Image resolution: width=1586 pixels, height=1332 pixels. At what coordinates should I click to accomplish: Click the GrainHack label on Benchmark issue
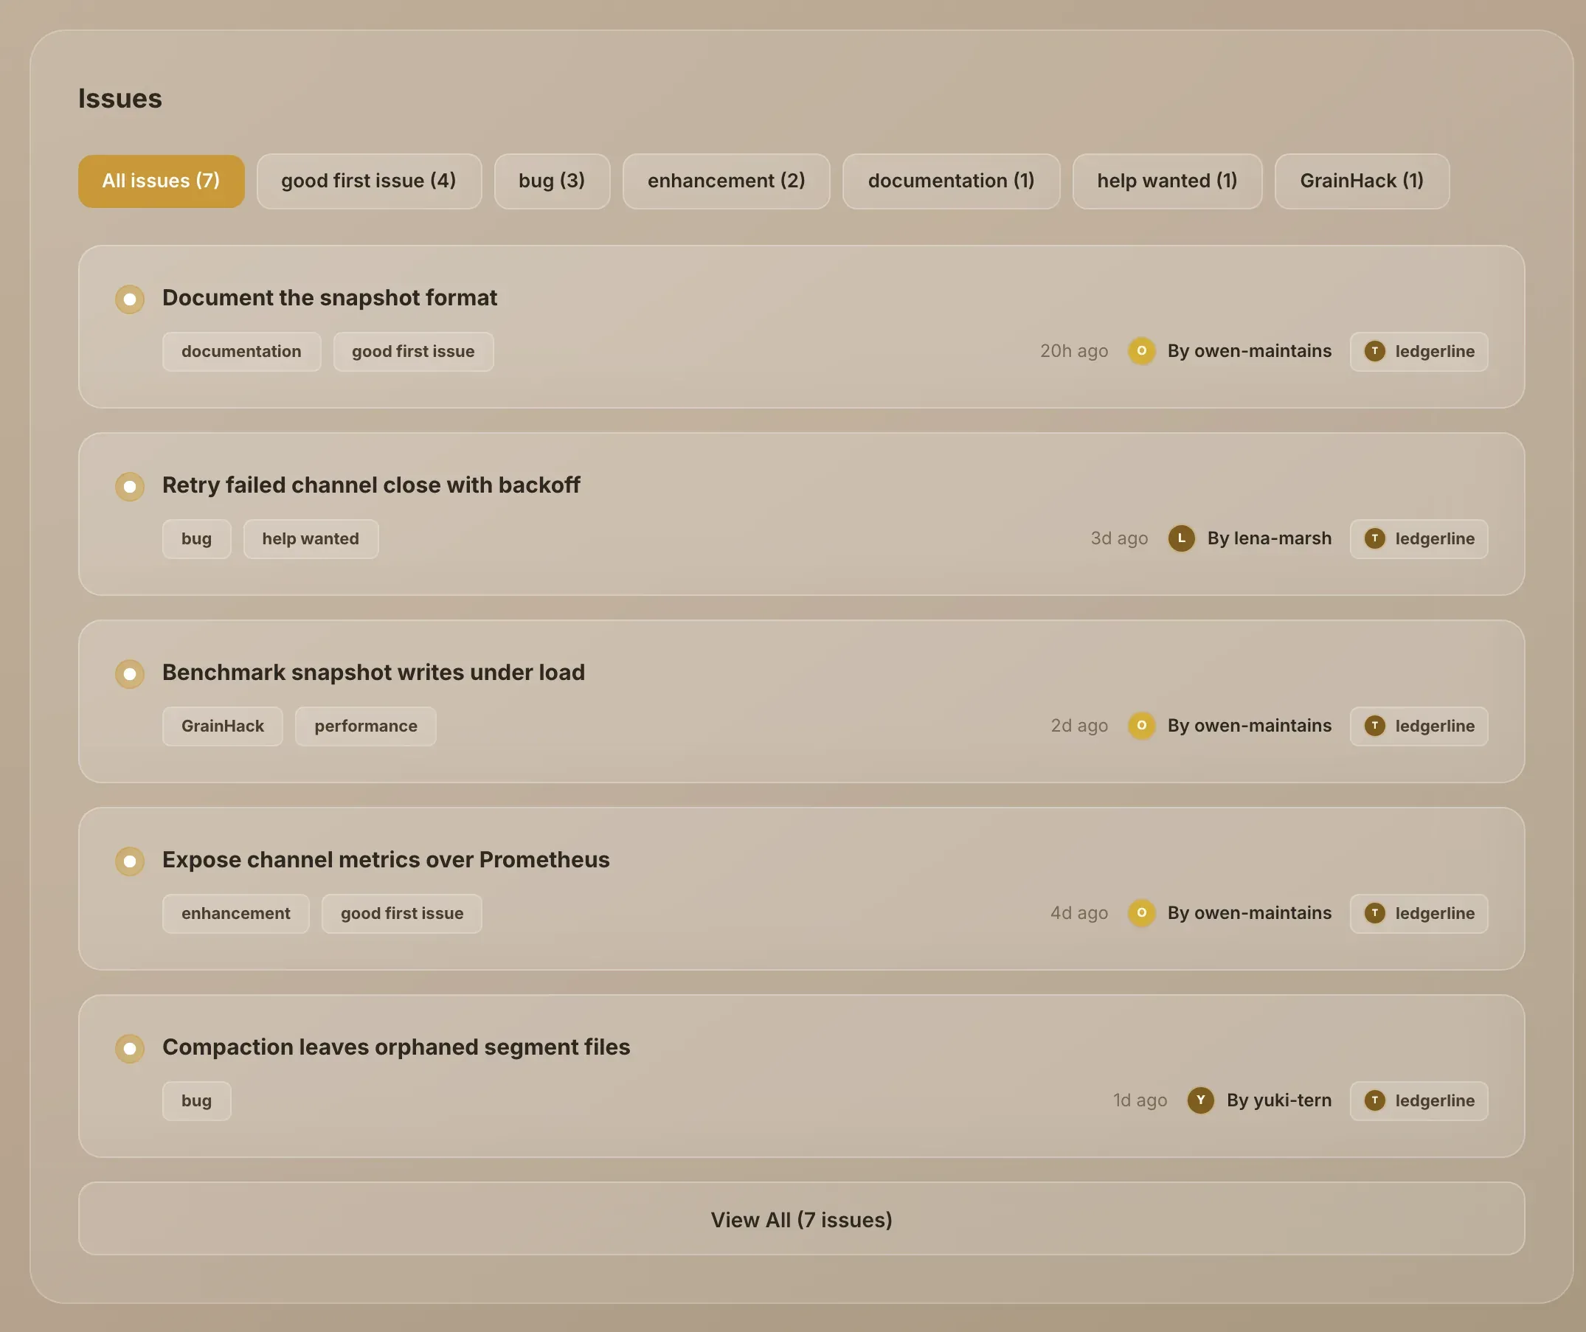point(222,726)
